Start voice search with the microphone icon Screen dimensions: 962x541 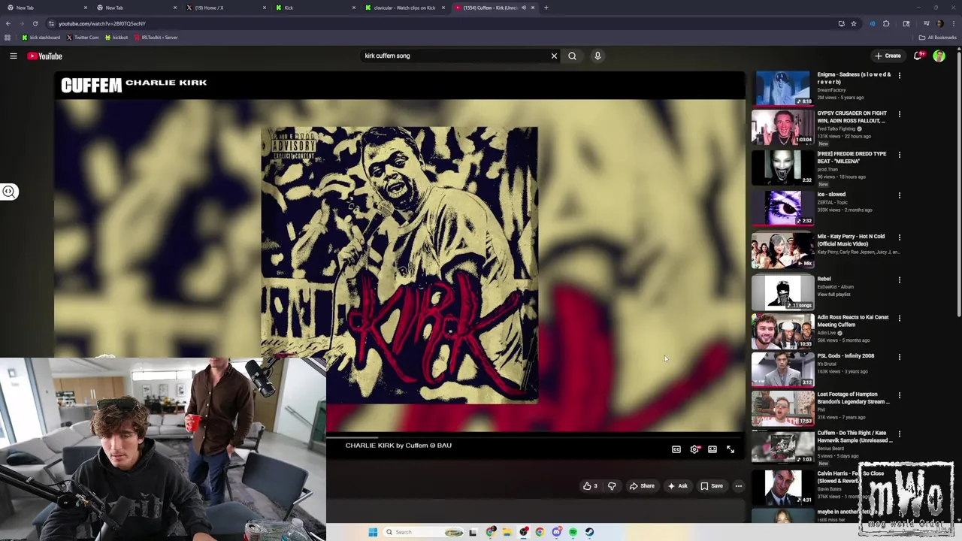click(597, 56)
